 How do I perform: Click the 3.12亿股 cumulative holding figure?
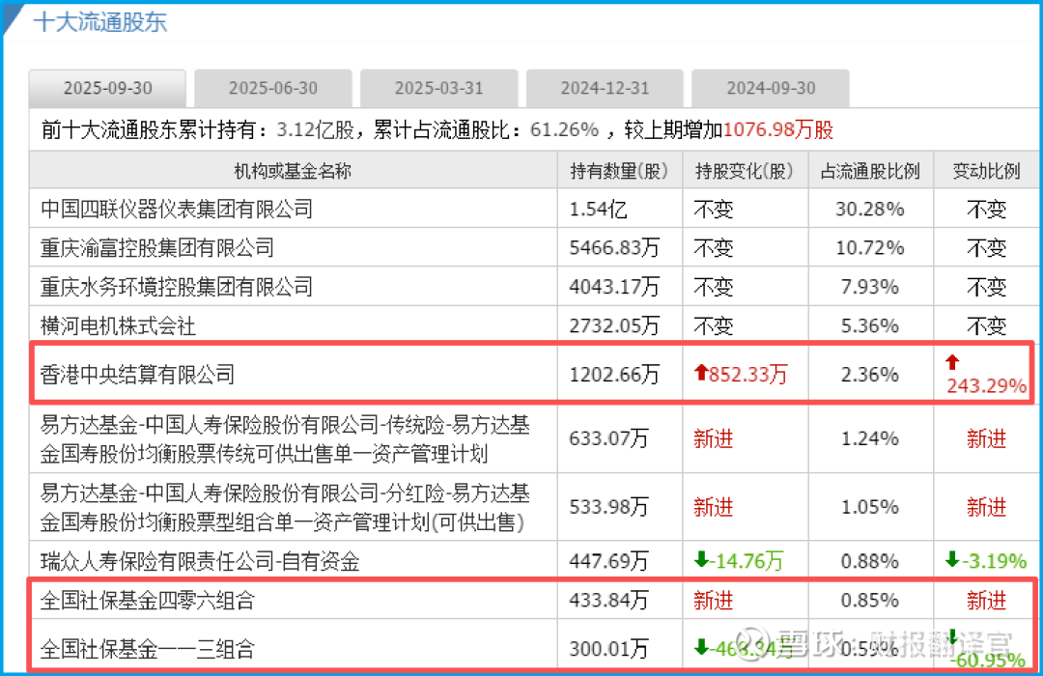pyautogui.click(x=315, y=129)
